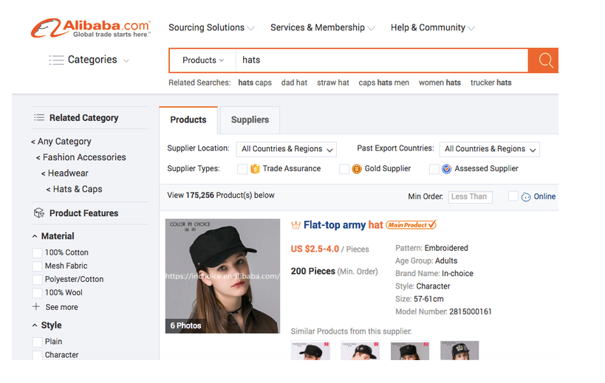The width and height of the screenshot is (605, 383).
Task: Click the plus icon next to See more
Action: click(x=36, y=307)
